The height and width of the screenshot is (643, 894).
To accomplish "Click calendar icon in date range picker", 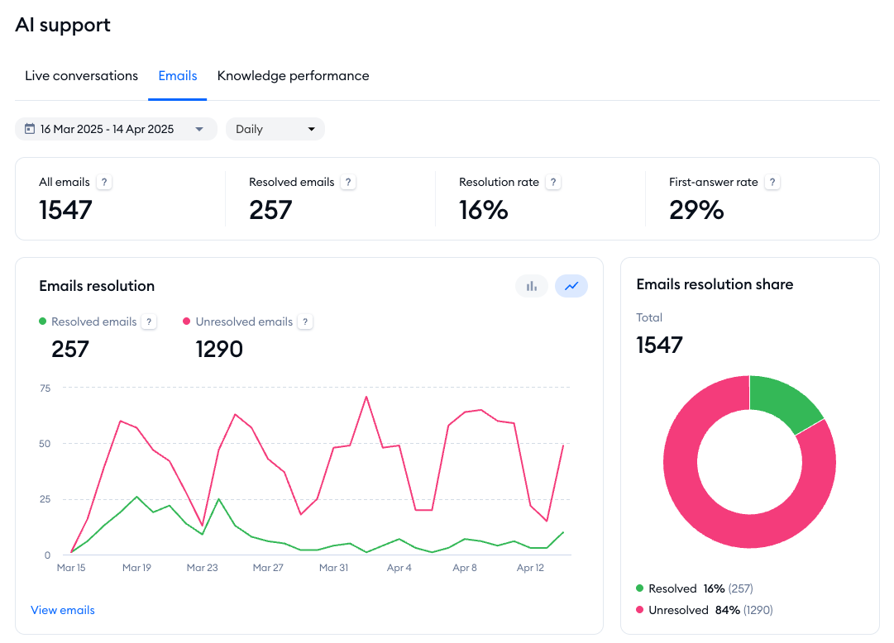I will [x=30, y=129].
